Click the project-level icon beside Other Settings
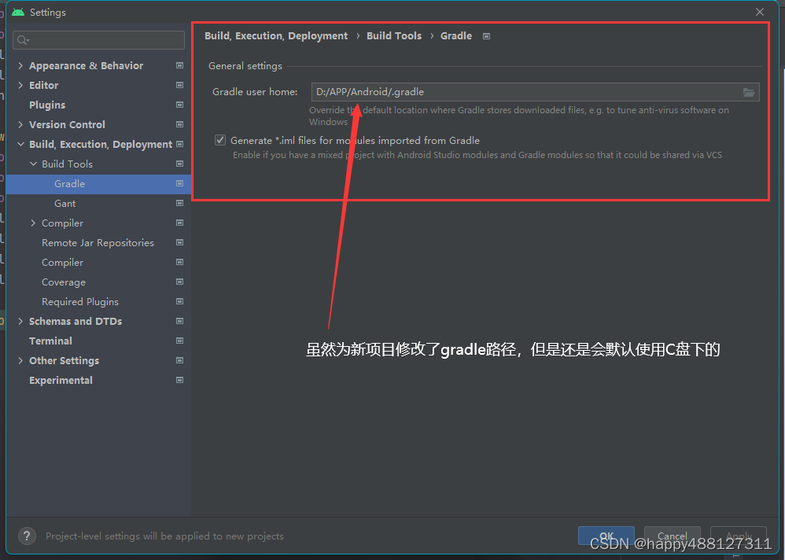 pyautogui.click(x=179, y=360)
